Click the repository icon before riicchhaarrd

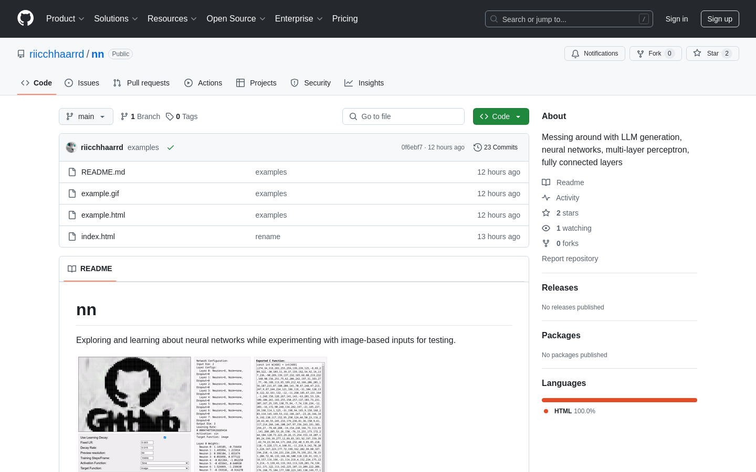(x=21, y=54)
